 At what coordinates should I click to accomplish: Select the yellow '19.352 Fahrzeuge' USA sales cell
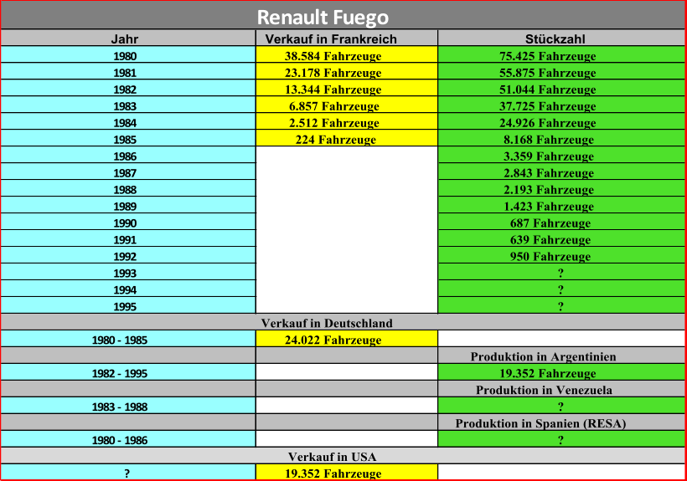point(347,472)
